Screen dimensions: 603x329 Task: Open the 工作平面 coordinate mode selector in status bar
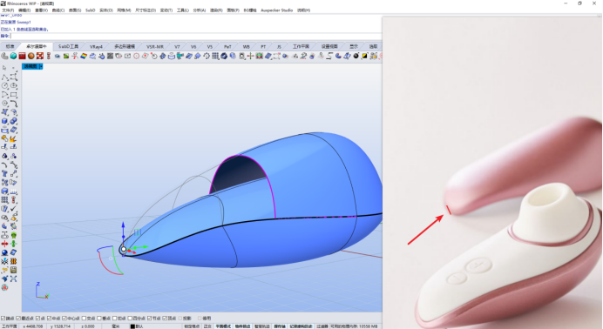click(x=10, y=326)
